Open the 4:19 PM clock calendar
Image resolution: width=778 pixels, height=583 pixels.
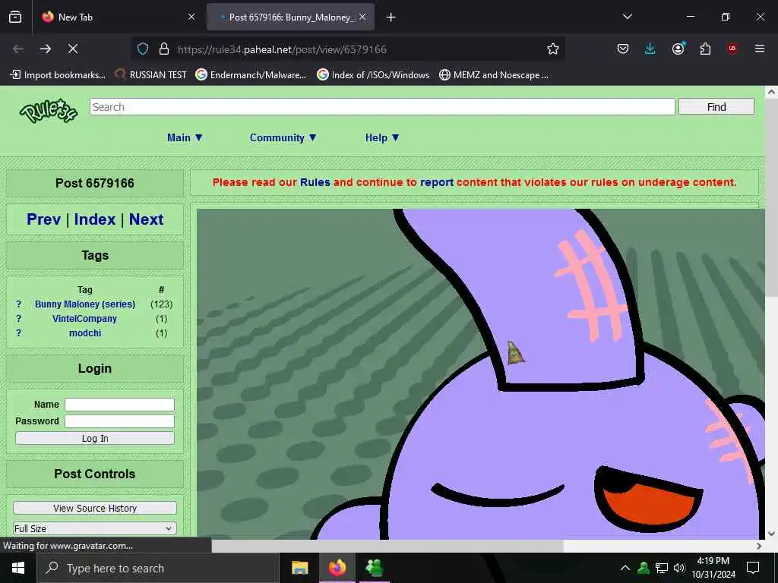(x=713, y=568)
